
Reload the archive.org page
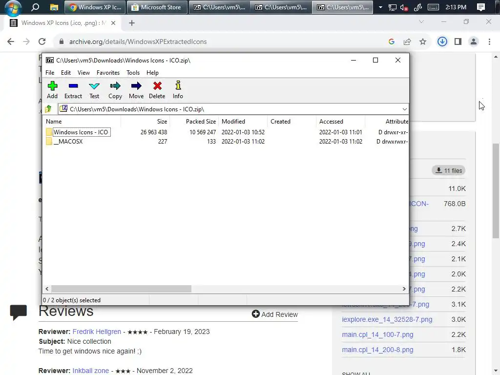pyautogui.click(x=42, y=42)
